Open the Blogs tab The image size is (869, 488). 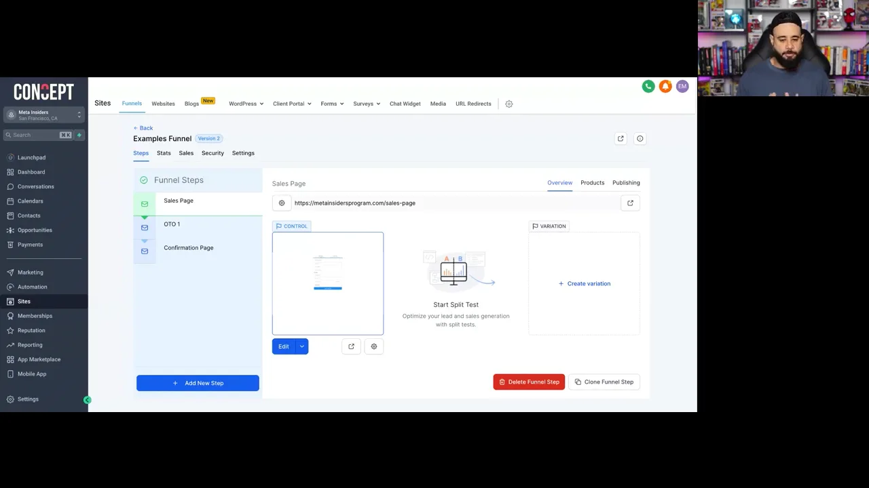[191, 104]
